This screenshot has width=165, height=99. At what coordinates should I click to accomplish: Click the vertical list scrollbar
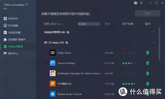159,44
